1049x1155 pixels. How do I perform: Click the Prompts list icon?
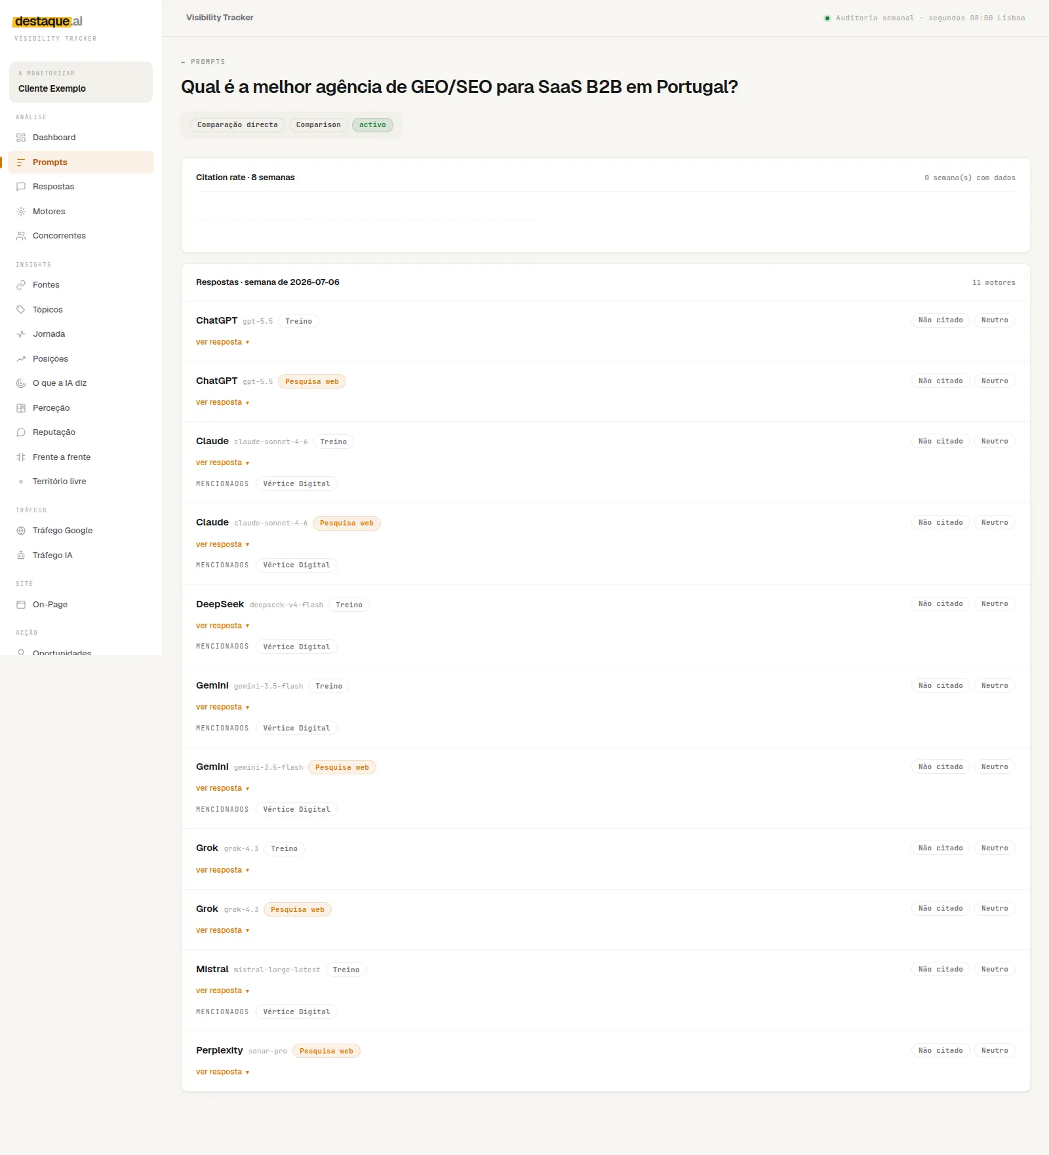(21, 162)
